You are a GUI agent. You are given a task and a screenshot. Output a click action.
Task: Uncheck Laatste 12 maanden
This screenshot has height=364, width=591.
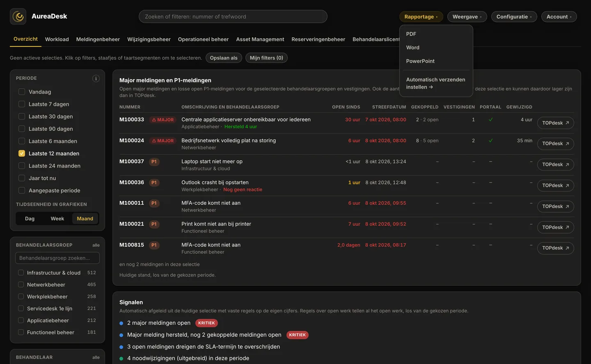(x=22, y=154)
